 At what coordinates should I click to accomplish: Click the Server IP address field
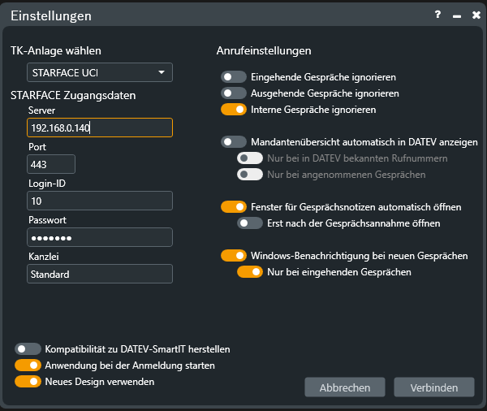point(99,128)
